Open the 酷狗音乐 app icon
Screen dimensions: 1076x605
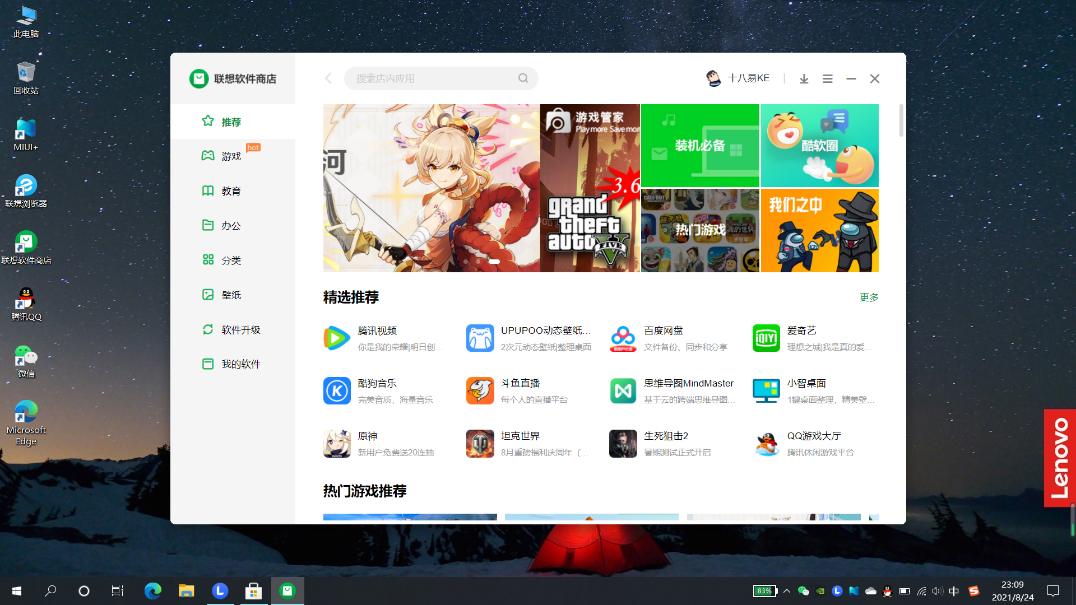click(x=337, y=391)
